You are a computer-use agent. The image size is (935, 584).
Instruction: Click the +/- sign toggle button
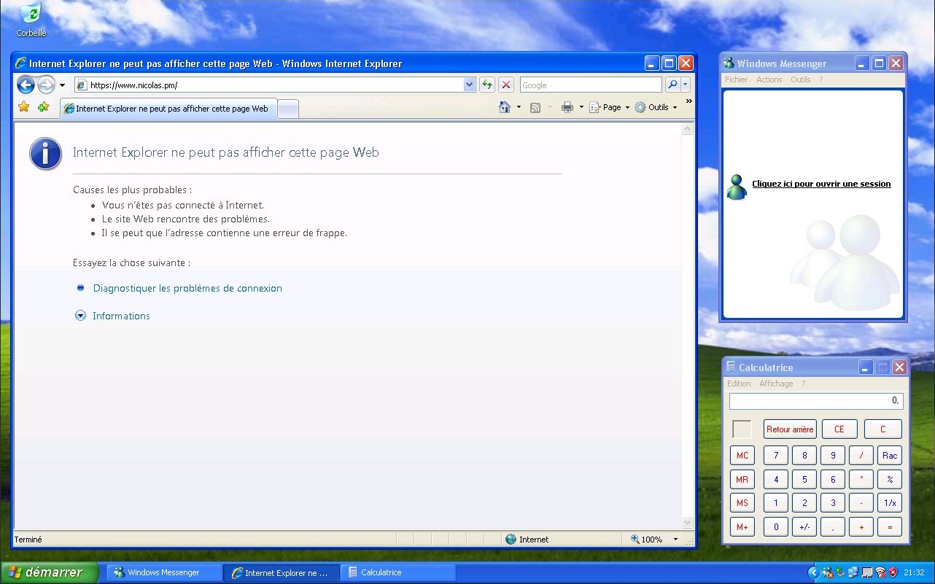pos(804,526)
